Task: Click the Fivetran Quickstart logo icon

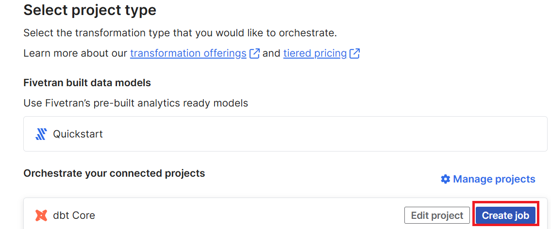Action: click(41, 134)
